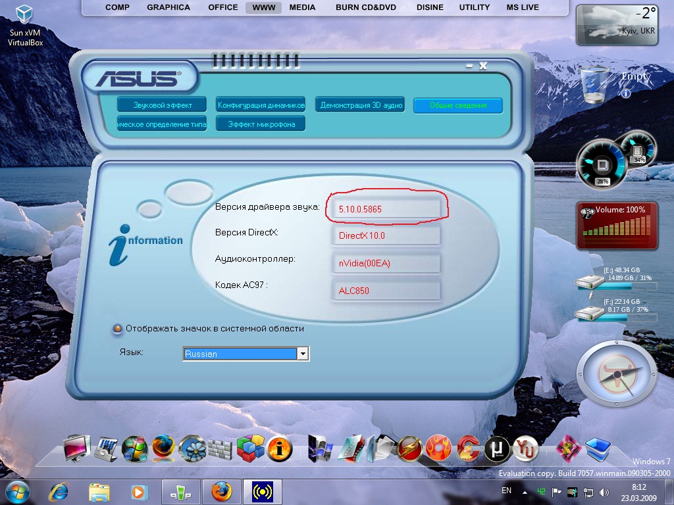Image resolution: width=674 pixels, height=505 pixels.
Task: Open the red Yu circle dock icon
Action: click(525, 449)
